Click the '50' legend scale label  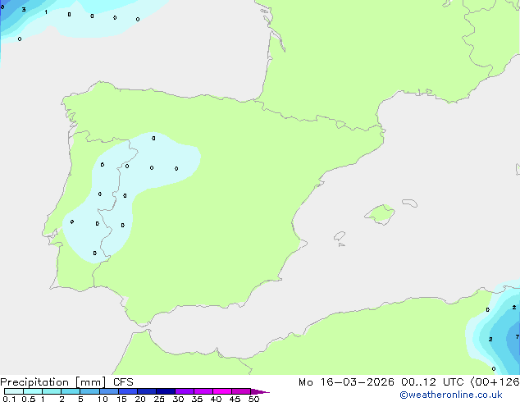[253, 399]
